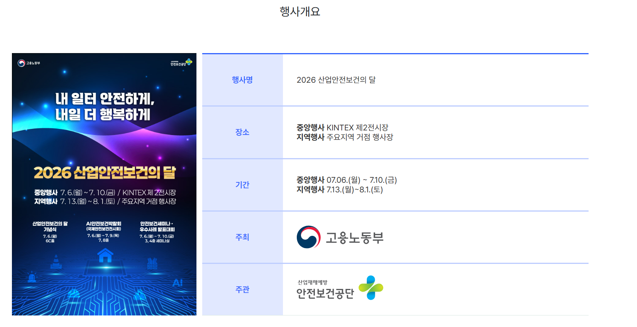
Task: Click the safety vest icon on poster
Action: [x=153, y=264]
